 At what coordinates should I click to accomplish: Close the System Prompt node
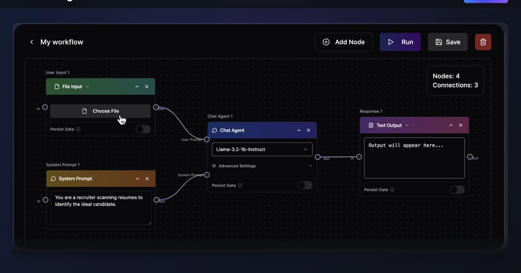pyautogui.click(x=147, y=179)
